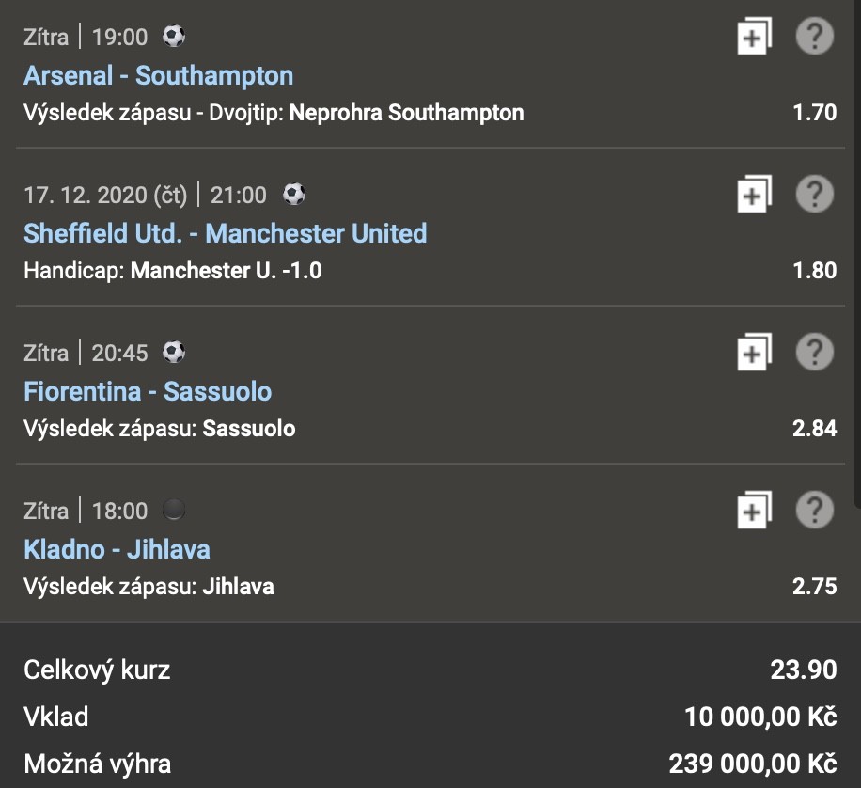
Task: Click copy-plus icon for Kladno - Jihlava bet
Action: (754, 512)
